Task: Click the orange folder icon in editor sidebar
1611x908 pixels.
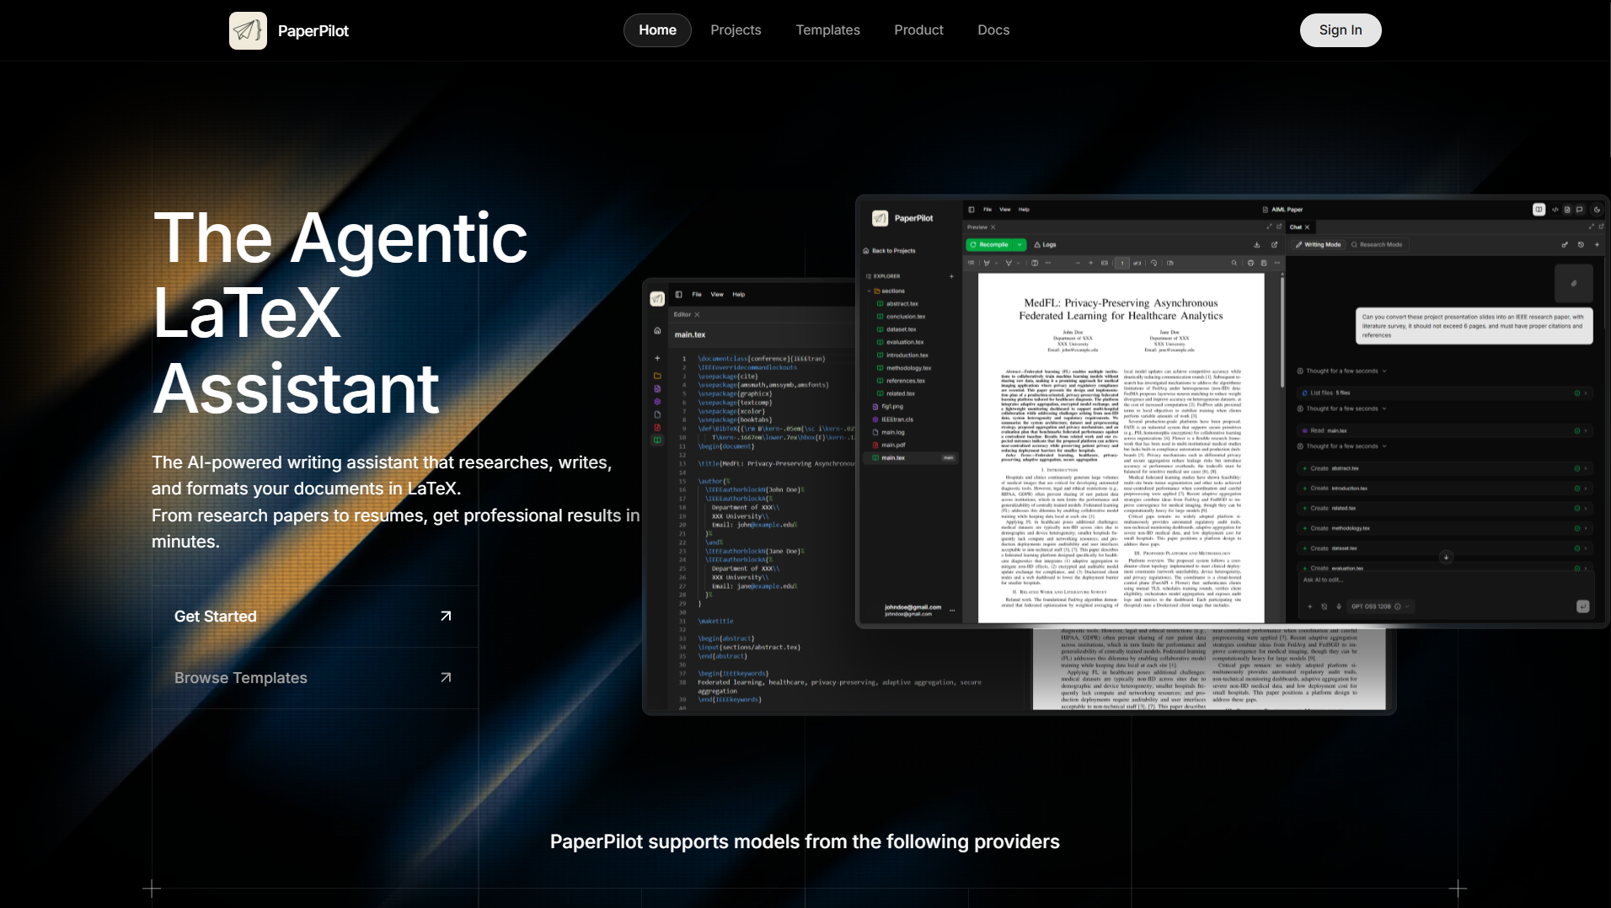Action: (657, 376)
